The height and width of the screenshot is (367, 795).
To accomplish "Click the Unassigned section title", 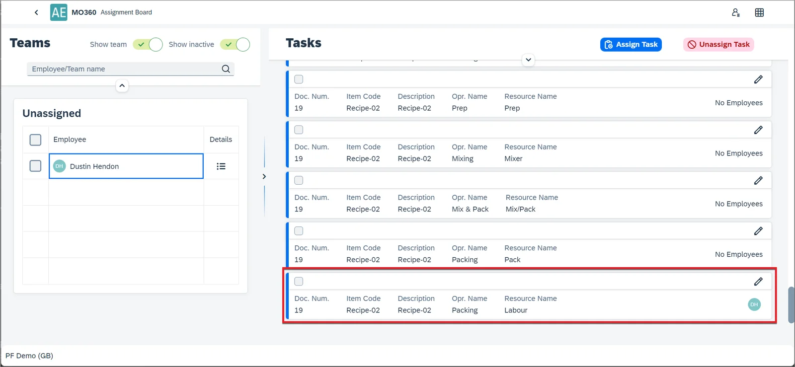I will tap(52, 113).
